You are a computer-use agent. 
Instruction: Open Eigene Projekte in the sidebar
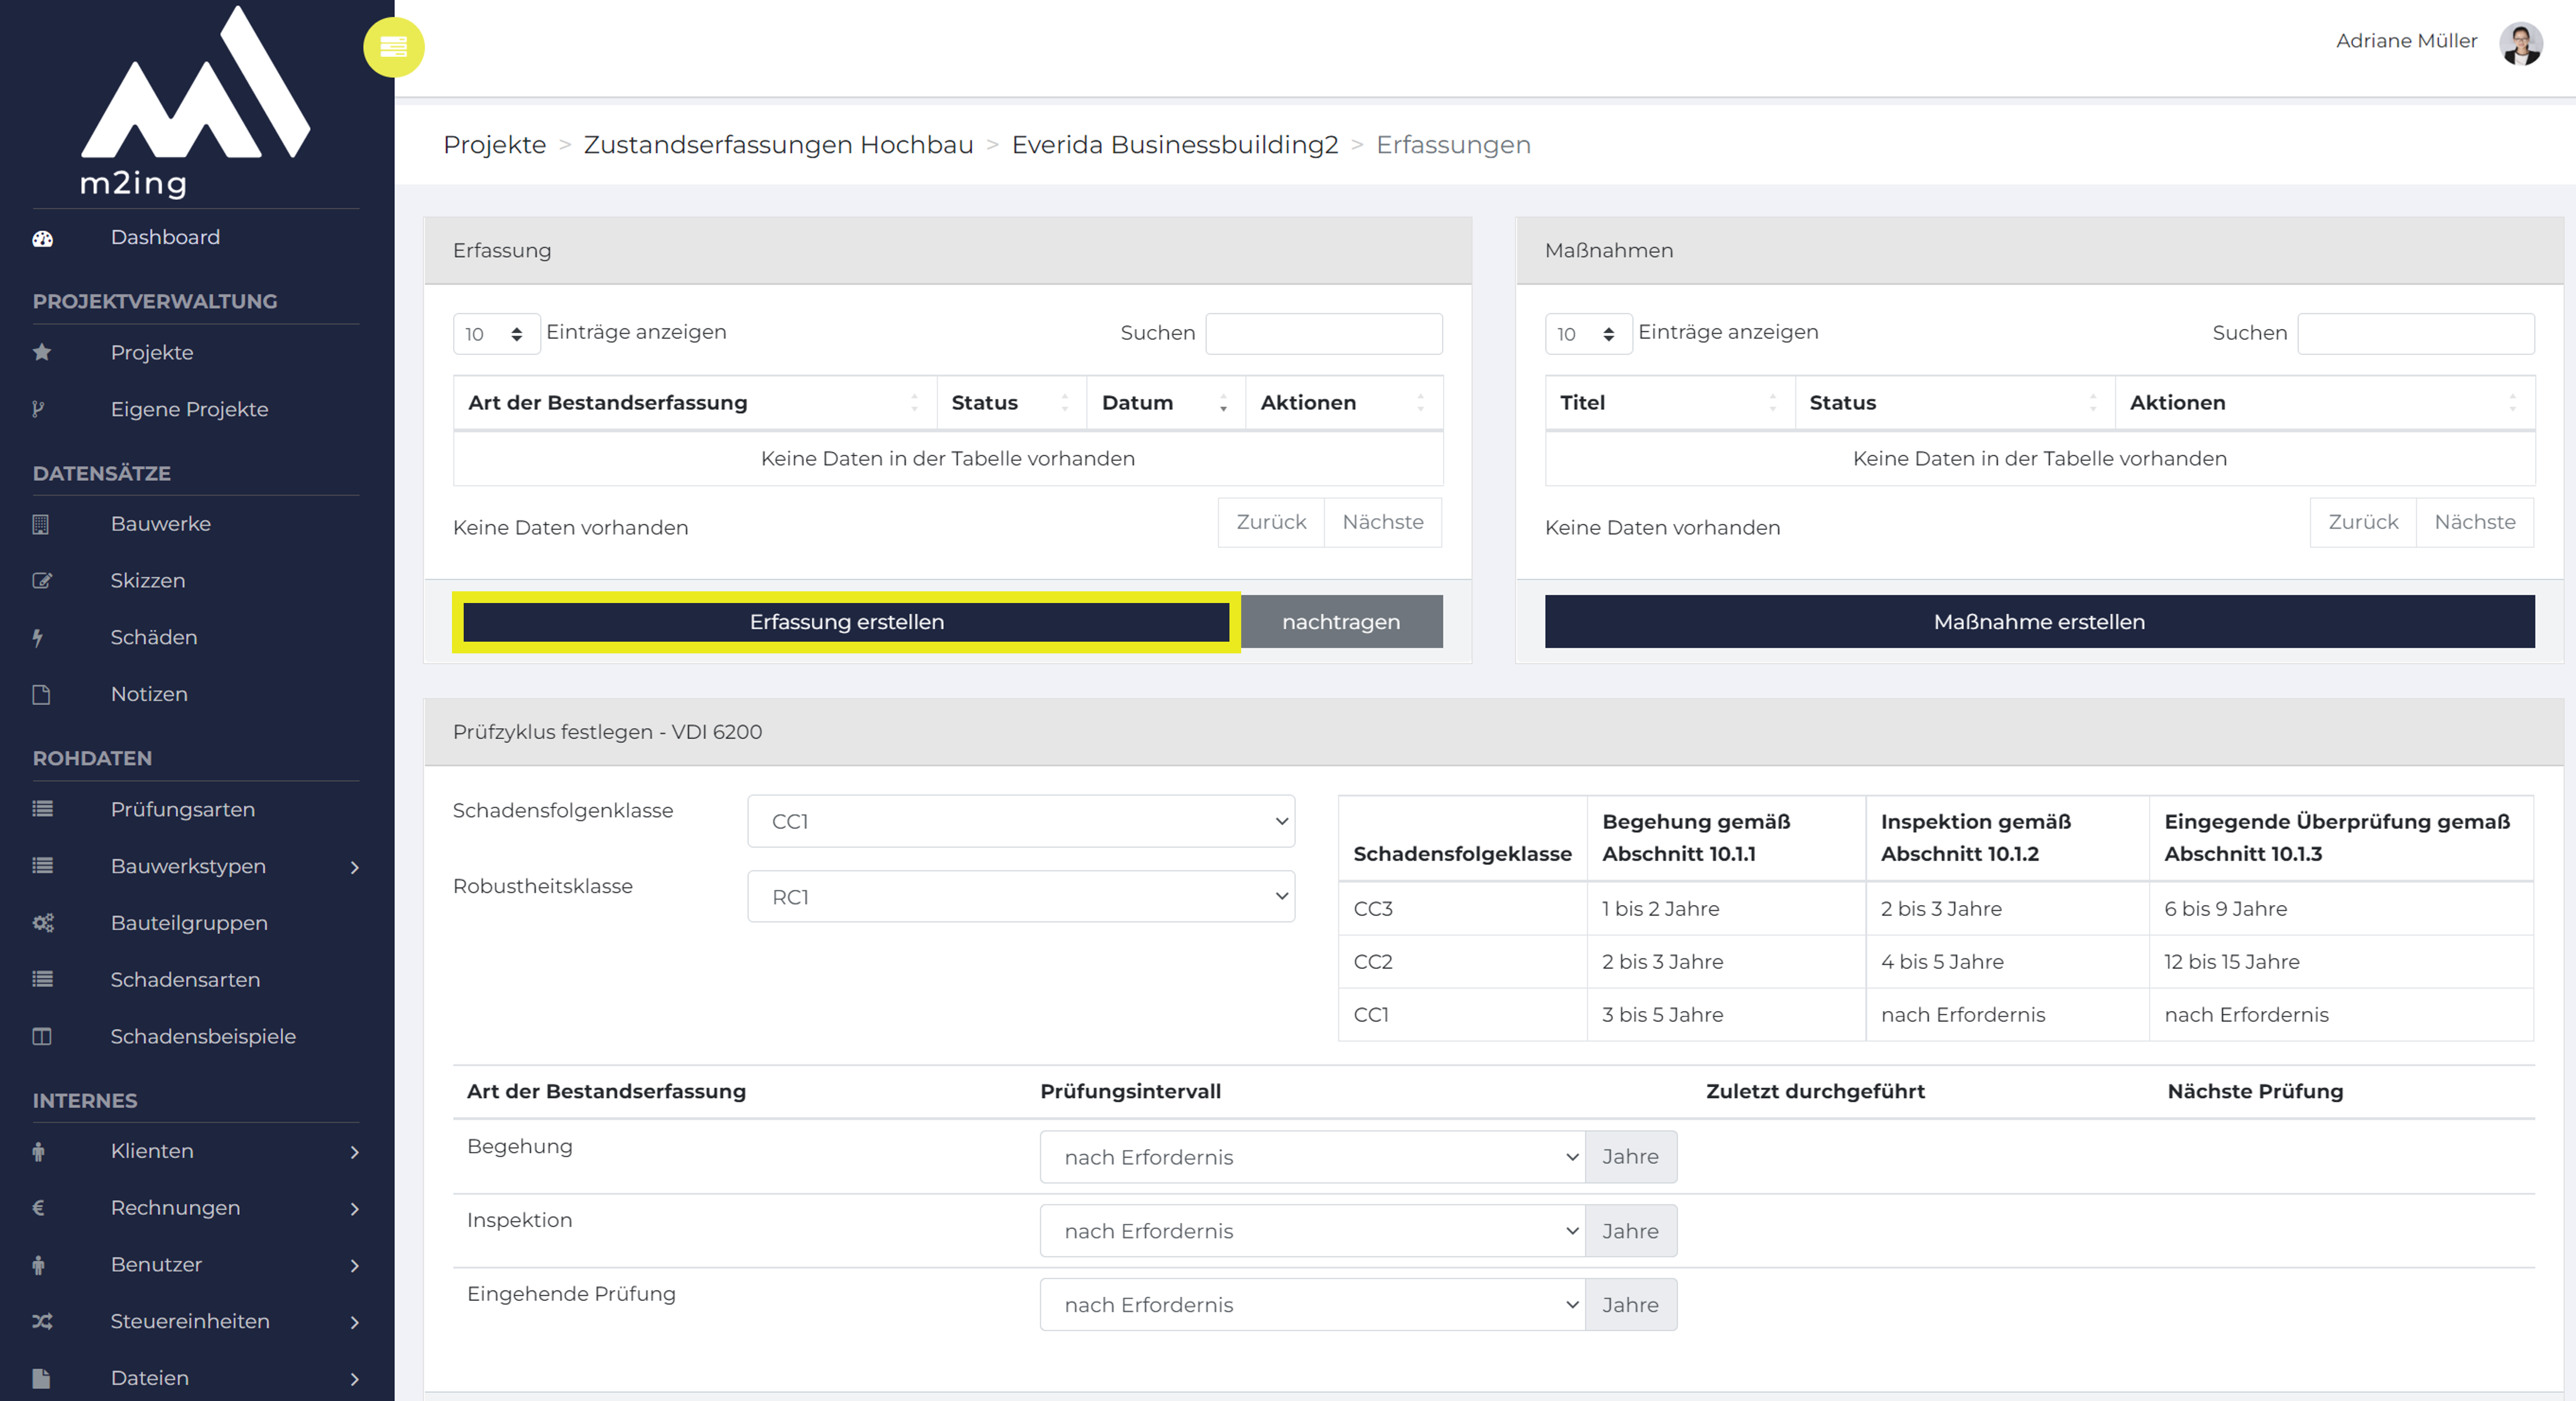click(189, 409)
